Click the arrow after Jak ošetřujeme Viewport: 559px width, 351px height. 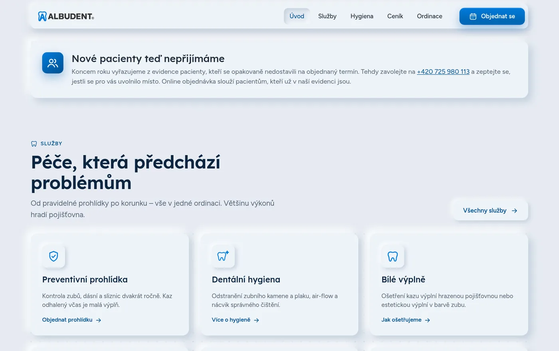[427, 320]
